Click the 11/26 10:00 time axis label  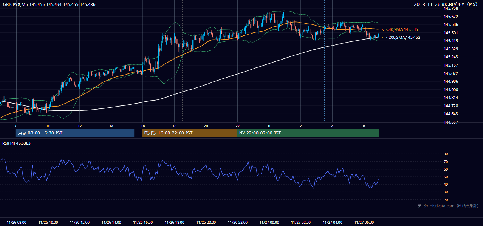pyautogui.click(x=48, y=223)
